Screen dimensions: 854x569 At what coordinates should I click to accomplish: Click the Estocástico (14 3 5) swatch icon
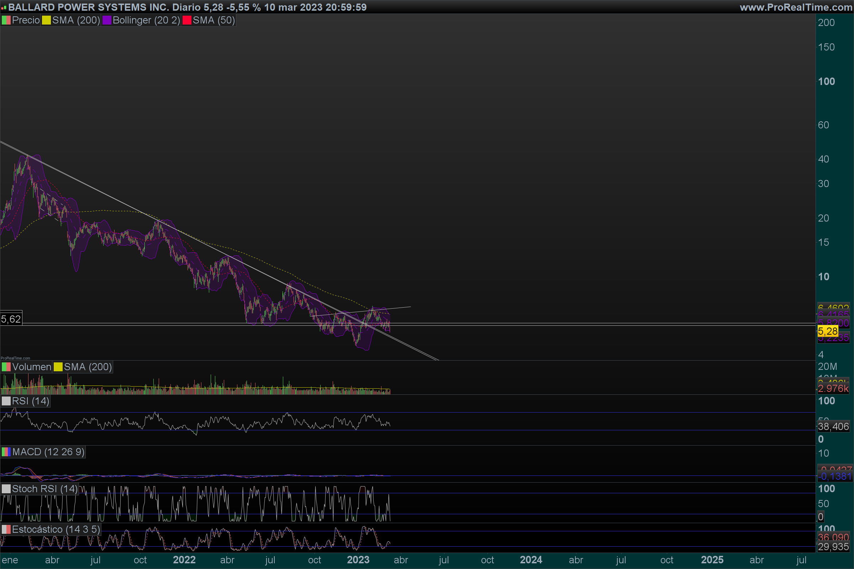6,530
